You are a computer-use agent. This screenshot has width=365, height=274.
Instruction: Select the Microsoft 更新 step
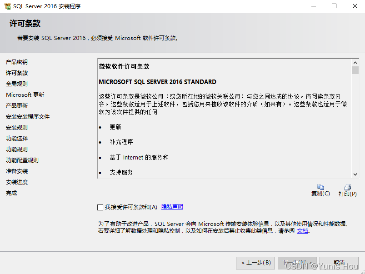[x=25, y=95]
